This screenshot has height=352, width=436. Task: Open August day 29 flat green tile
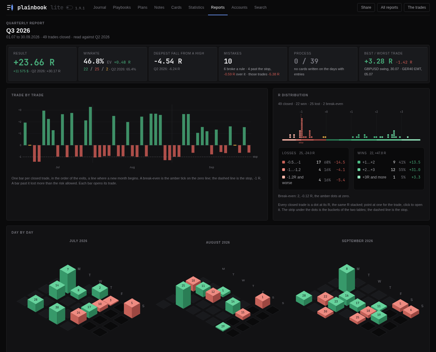point(223,327)
